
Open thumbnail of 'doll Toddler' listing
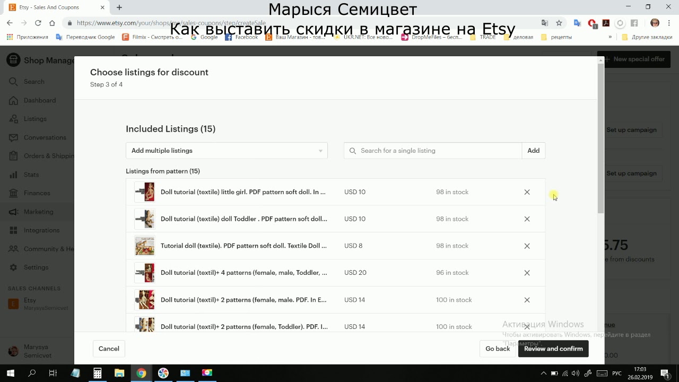pos(144,219)
